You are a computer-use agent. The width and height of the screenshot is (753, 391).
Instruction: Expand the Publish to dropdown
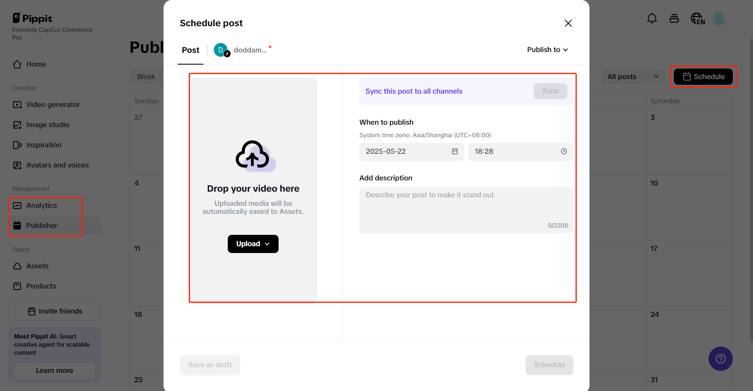pos(547,50)
